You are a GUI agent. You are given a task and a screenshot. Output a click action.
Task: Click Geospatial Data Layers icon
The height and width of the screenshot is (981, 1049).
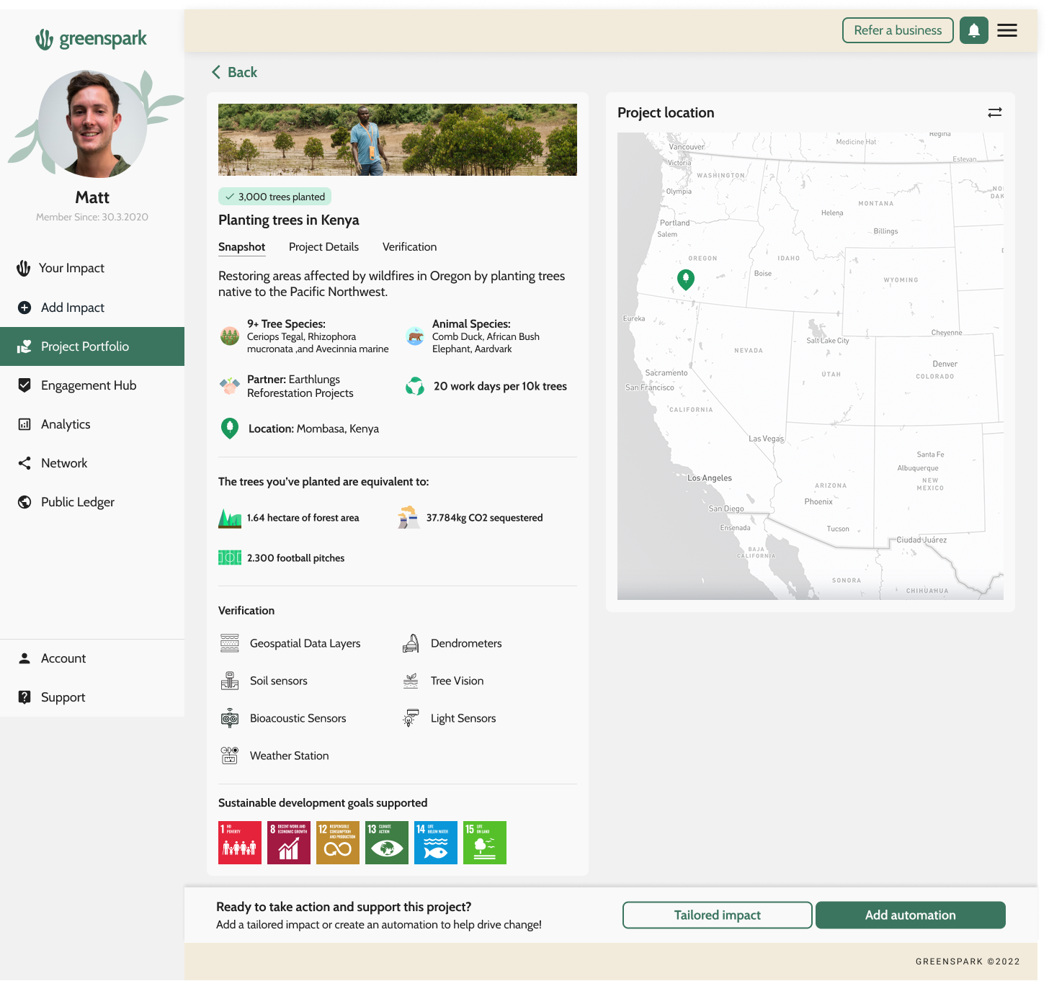click(x=230, y=643)
